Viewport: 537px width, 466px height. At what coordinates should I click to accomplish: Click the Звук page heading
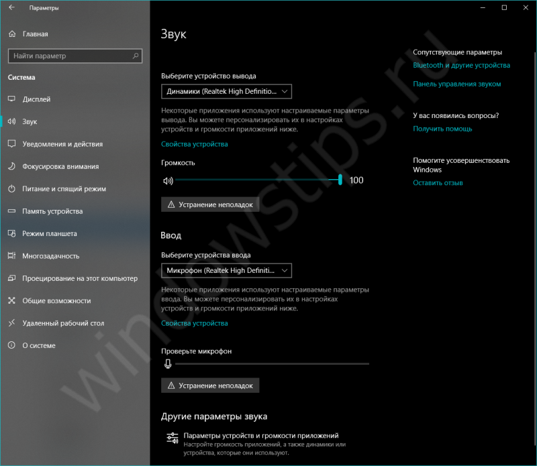[x=174, y=34]
